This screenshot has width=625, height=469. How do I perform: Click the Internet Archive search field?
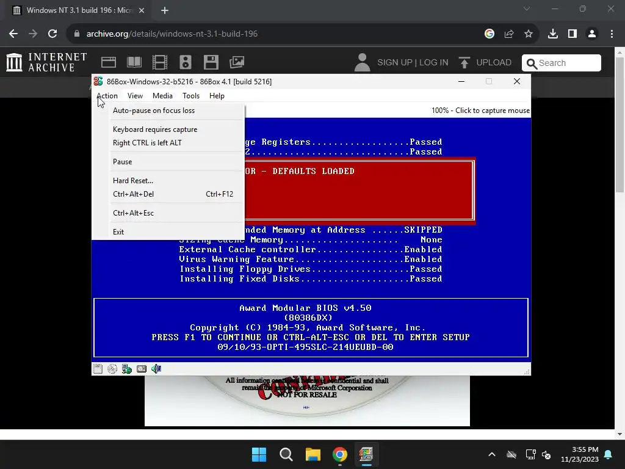click(x=562, y=63)
